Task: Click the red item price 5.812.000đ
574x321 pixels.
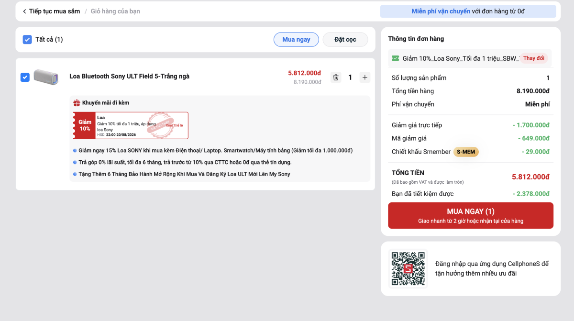Action: click(304, 73)
